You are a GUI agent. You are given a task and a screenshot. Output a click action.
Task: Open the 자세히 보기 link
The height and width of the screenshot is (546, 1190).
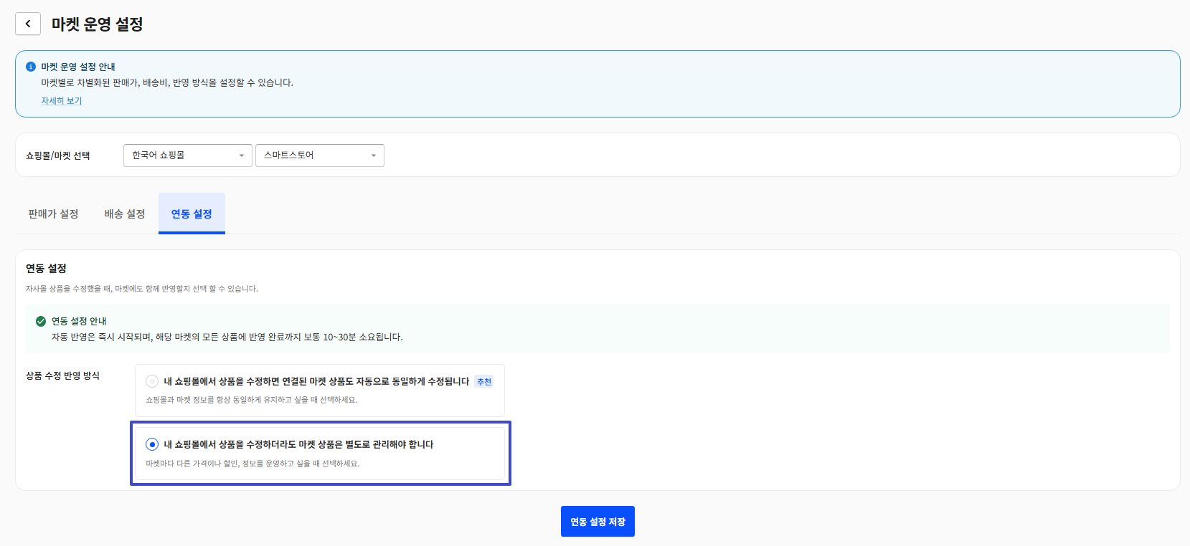62,101
